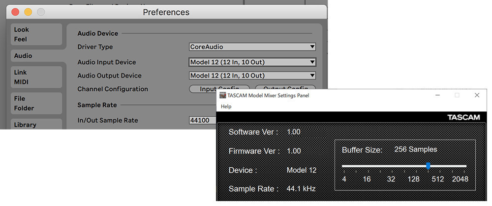Image resolution: width=492 pixels, height=206 pixels.
Task: Open the Driver Type CoreAudio dropdown
Action: 252,47
